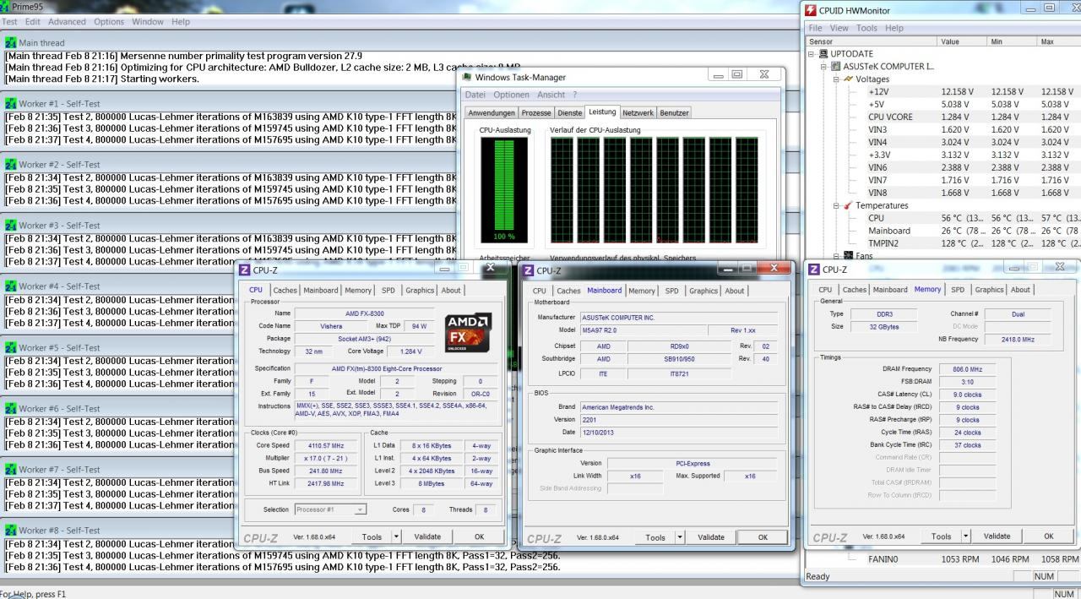1081x599 pixels.
Task: Open the Advanced menu in Prime95
Action: (67, 21)
